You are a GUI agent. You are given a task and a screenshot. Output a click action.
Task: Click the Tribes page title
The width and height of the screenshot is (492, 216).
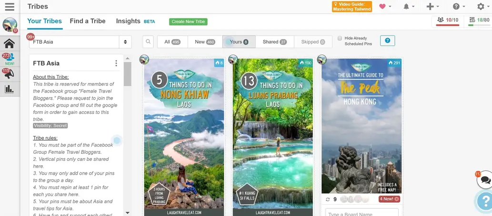[x=38, y=7]
